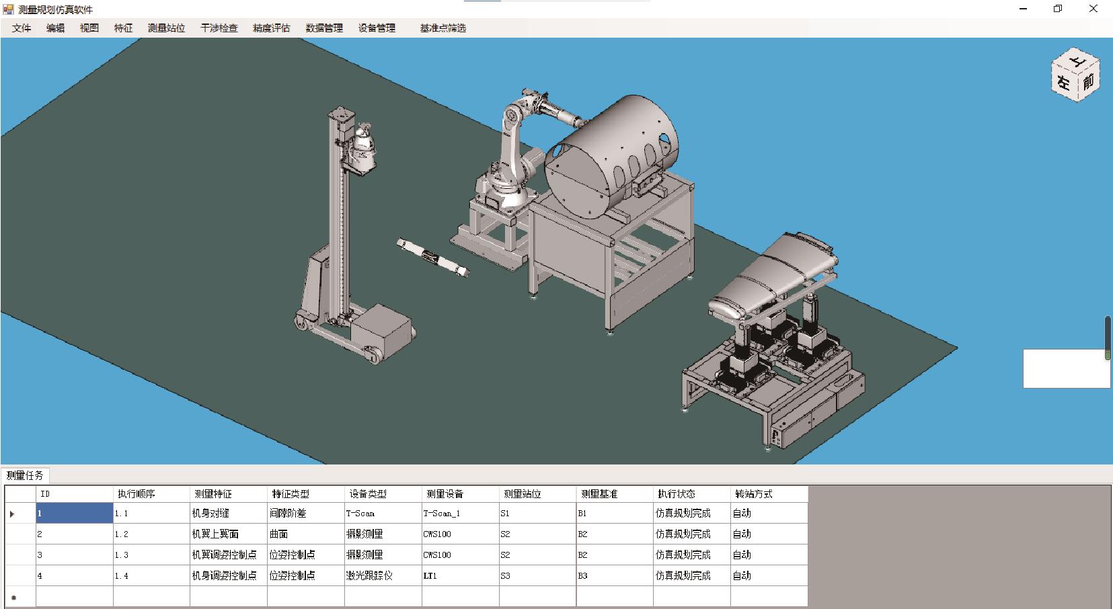Open the 设备管理 menu
Image resolution: width=1113 pixels, height=609 pixels.
click(x=377, y=28)
